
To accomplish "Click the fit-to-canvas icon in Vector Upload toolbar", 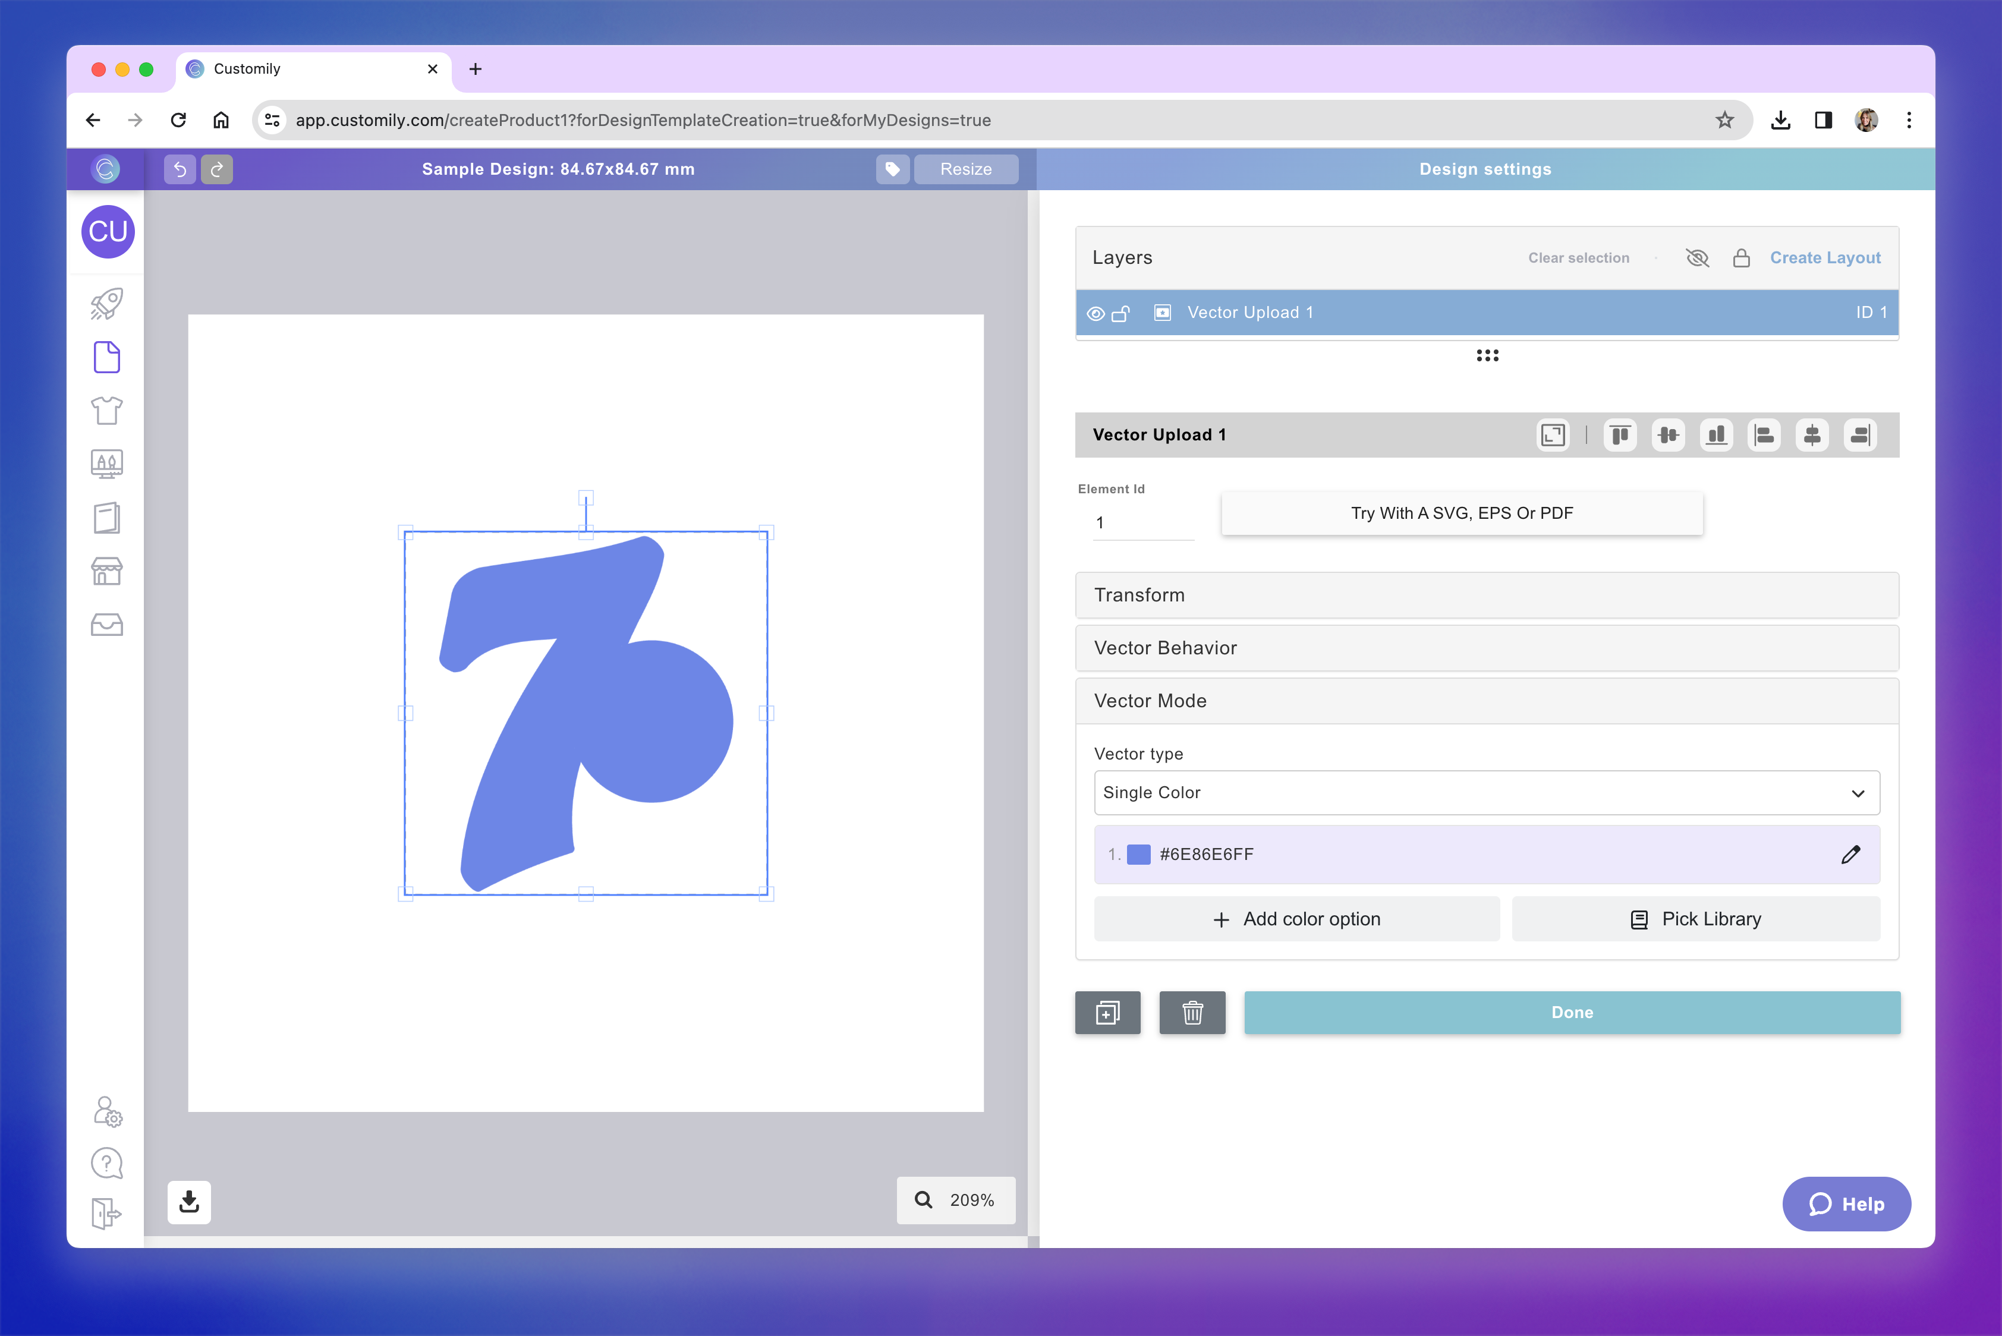I will tap(1553, 434).
